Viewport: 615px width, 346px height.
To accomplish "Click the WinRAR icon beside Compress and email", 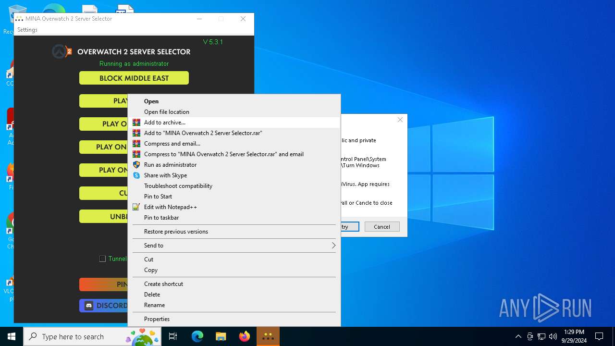I will pyautogui.click(x=136, y=144).
